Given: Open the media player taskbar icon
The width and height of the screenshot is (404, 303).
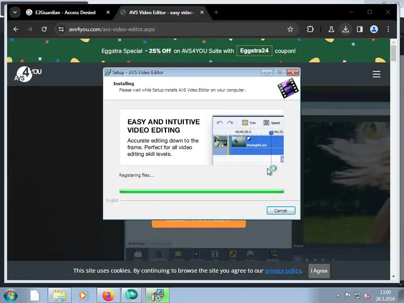Looking at the screenshot, I should pos(83,295).
